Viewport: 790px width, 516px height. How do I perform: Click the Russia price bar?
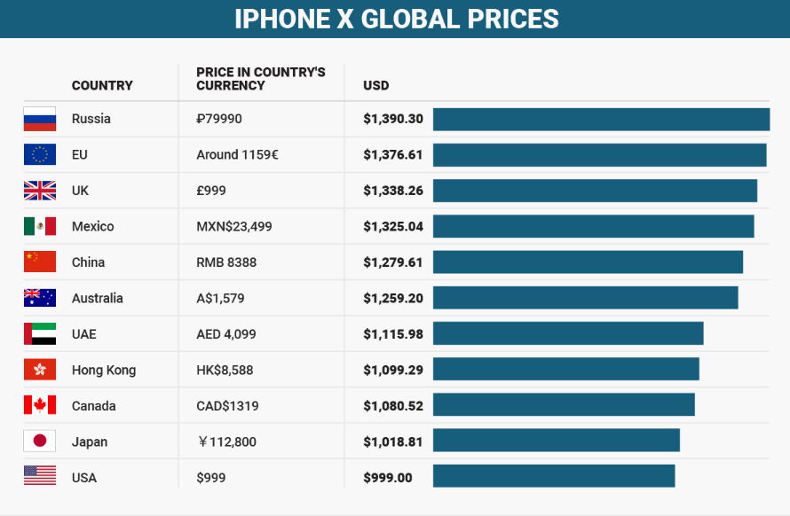[x=601, y=119]
